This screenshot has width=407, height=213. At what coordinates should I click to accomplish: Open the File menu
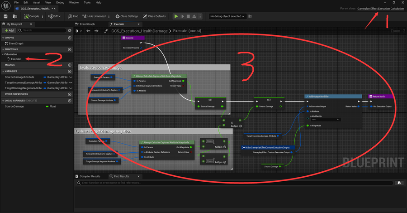tap(16, 3)
